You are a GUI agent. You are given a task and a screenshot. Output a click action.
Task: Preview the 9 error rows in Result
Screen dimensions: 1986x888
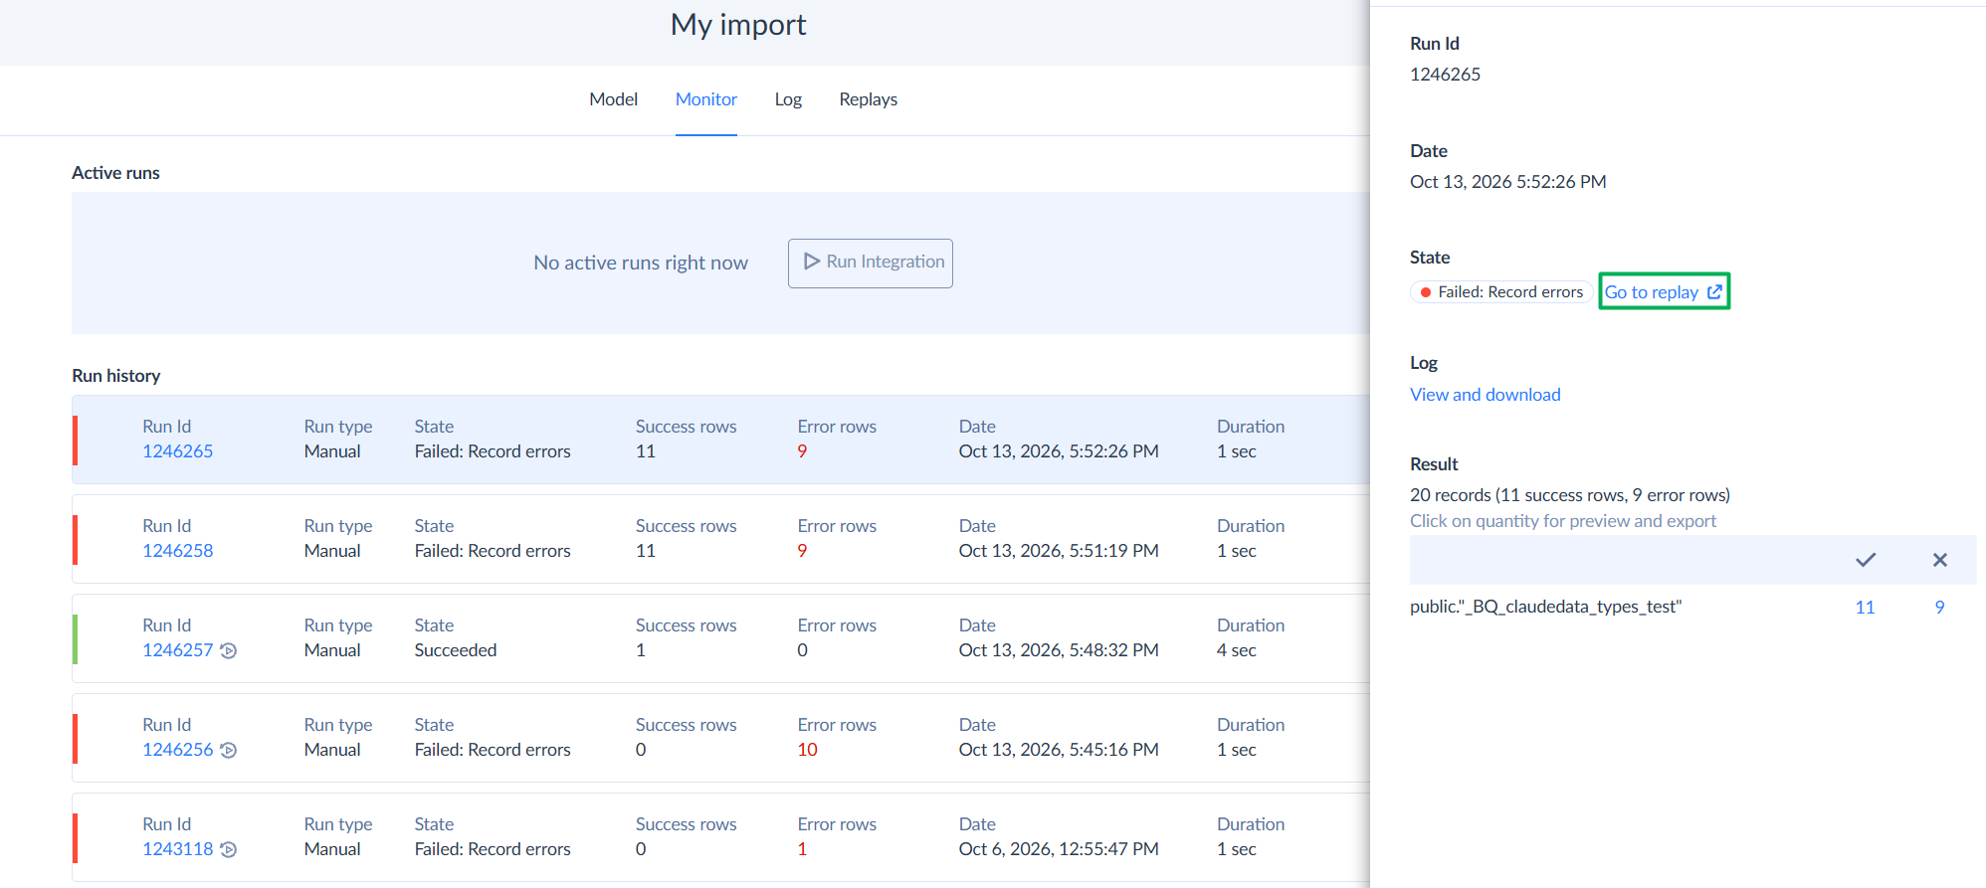click(1940, 608)
